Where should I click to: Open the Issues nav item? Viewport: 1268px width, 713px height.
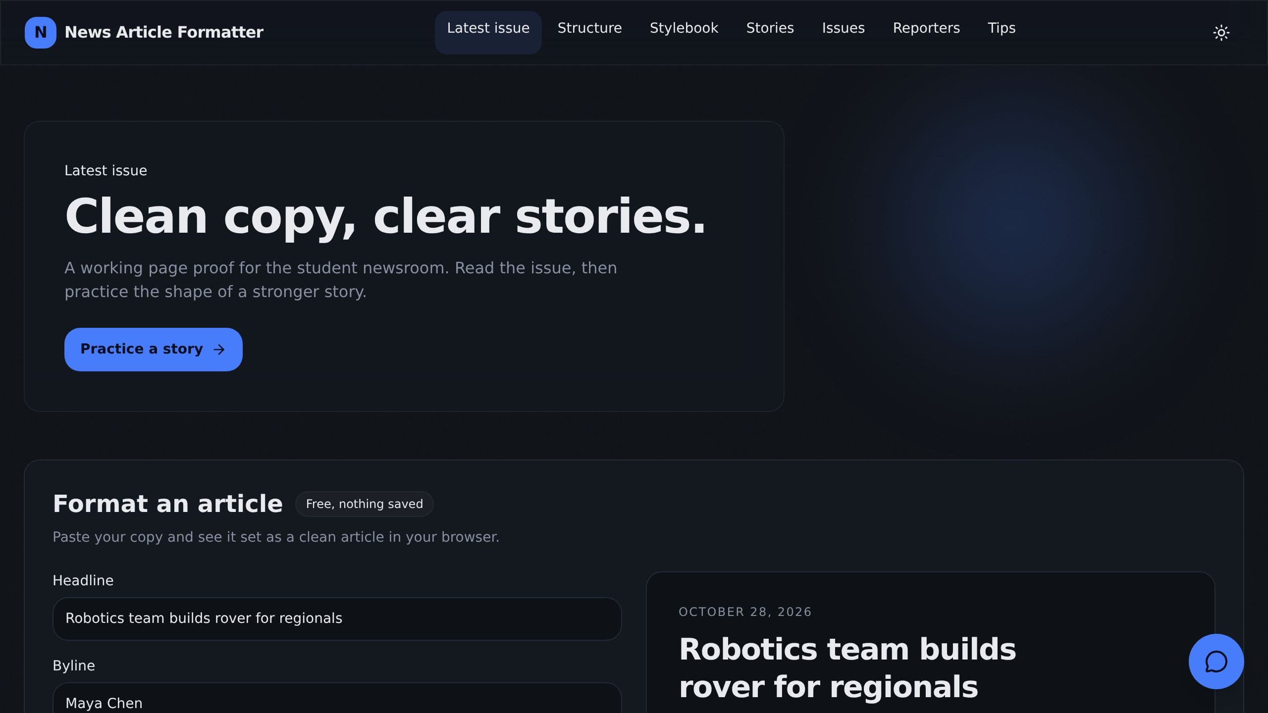coord(843,28)
